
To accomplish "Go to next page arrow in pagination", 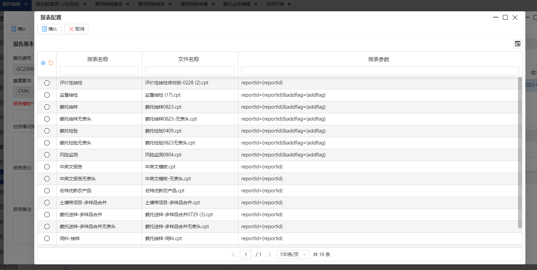I will pos(270,255).
